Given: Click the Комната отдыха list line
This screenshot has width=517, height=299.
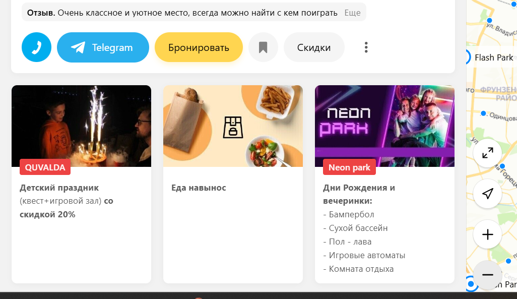Looking at the screenshot, I should tap(358, 269).
